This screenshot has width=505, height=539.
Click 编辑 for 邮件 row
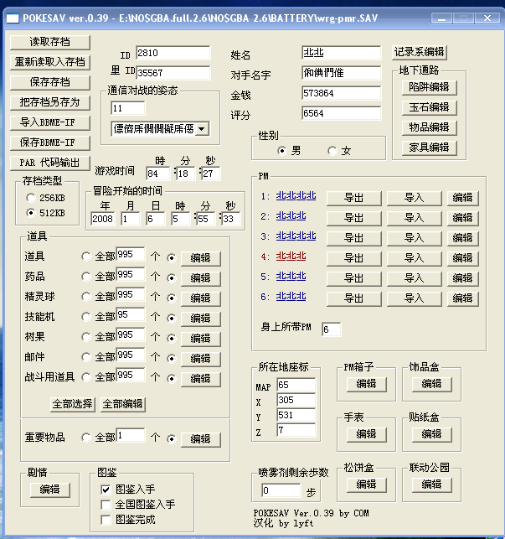pos(201,359)
